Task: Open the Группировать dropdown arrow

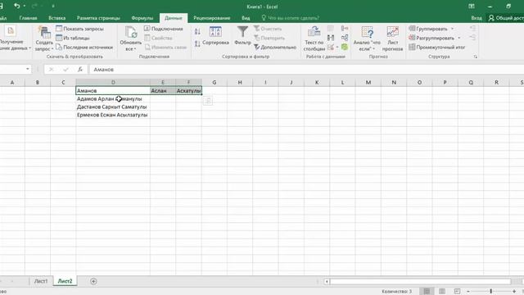Action: (x=453, y=29)
